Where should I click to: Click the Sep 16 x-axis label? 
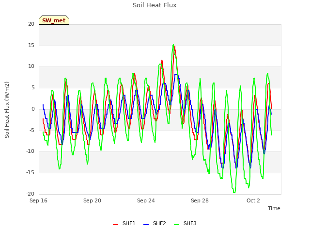pyautogui.click(x=39, y=200)
